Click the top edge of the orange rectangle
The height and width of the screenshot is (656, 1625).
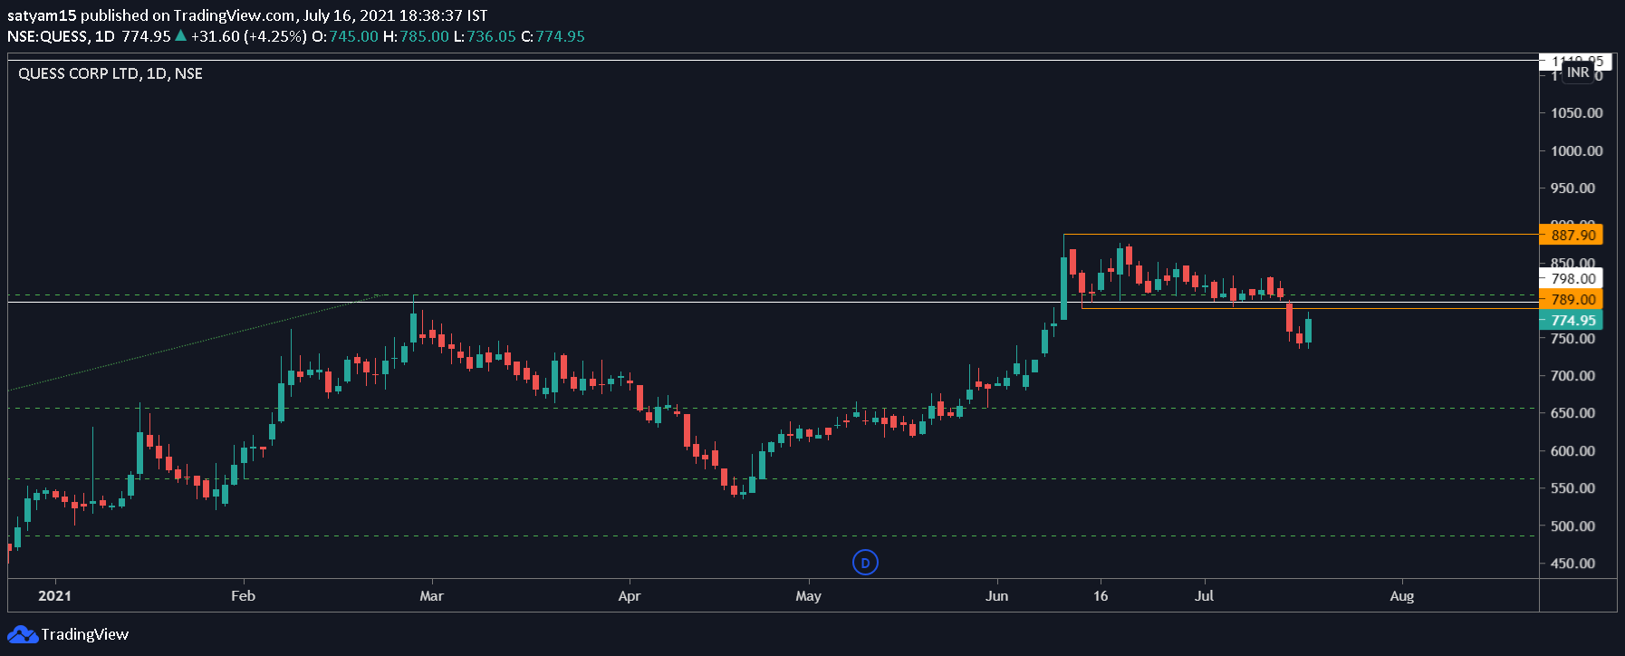[1301, 235]
